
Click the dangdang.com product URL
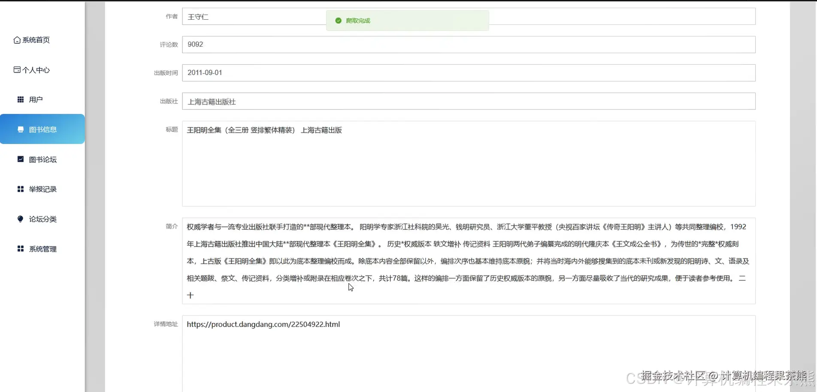(x=263, y=324)
